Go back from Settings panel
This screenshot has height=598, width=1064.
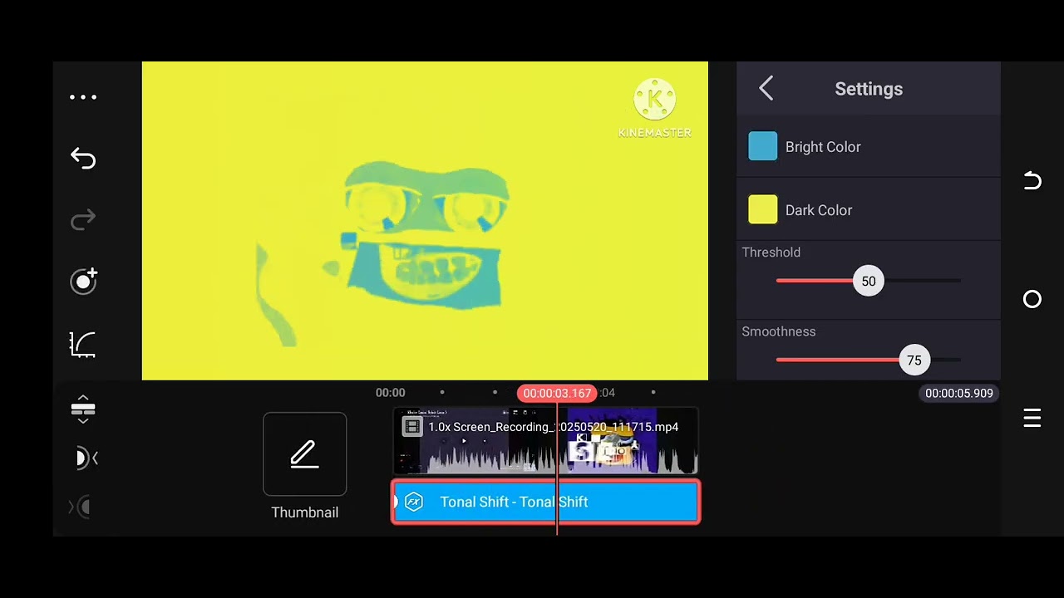[x=766, y=88]
